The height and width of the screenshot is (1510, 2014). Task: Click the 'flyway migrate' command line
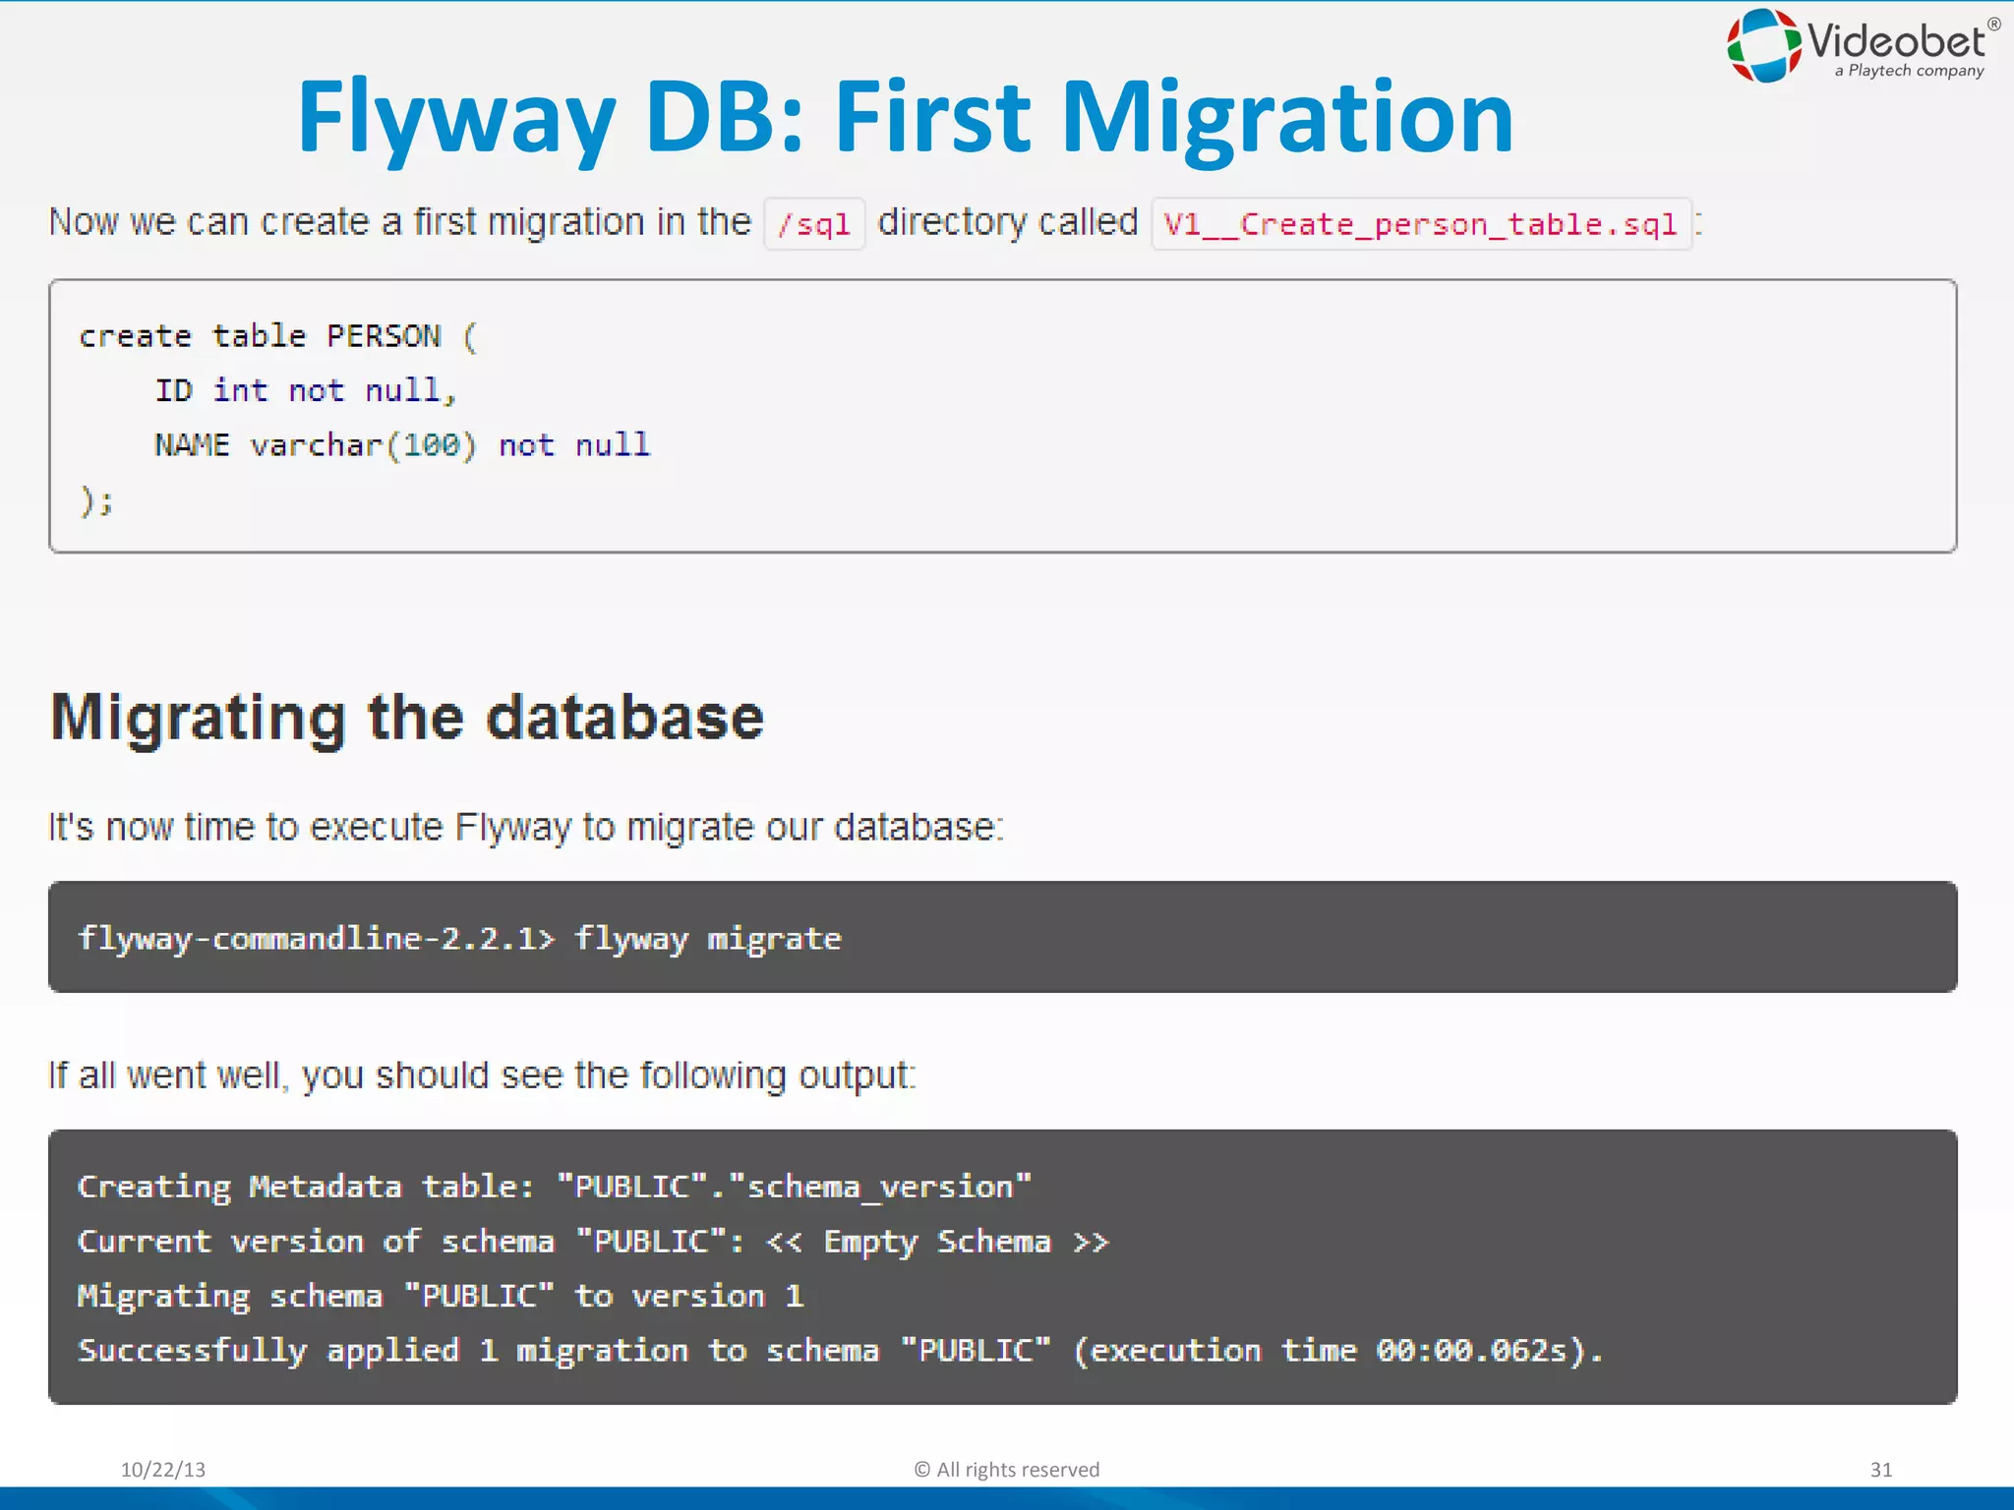click(460, 939)
